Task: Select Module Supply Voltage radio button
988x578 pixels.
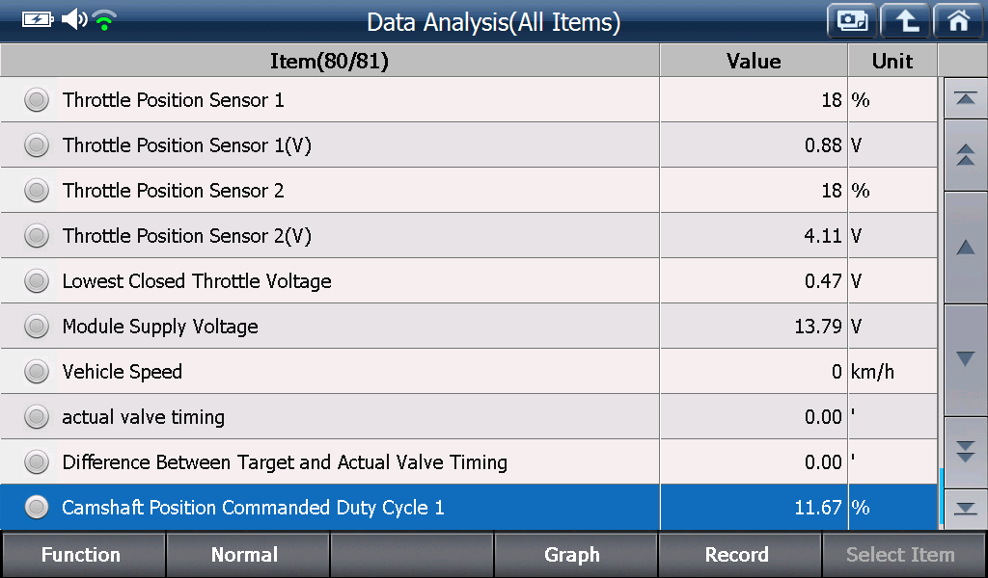Action: [x=37, y=327]
